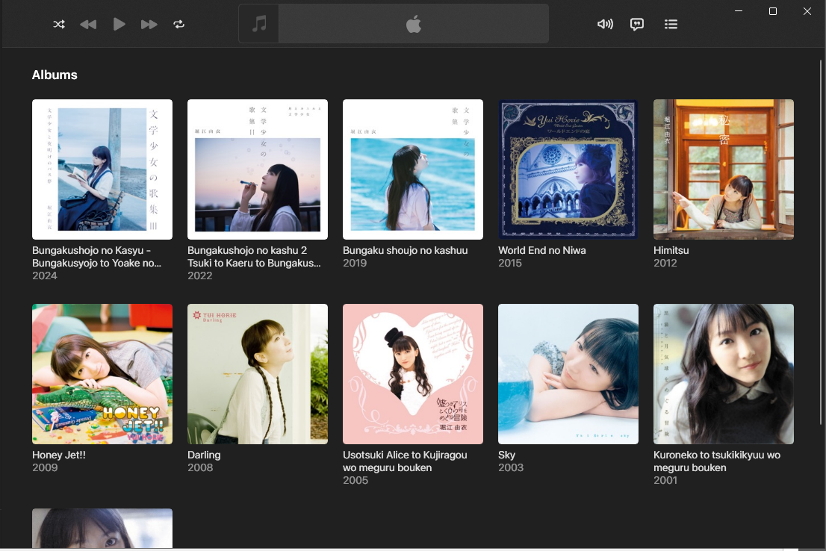The width and height of the screenshot is (826, 551).
Task: Start playback with the play button
Action: pos(119,24)
